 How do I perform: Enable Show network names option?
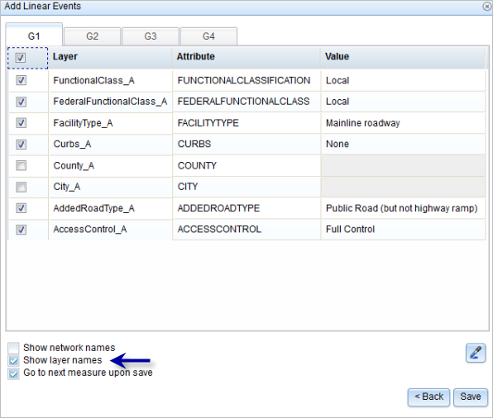[x=13, y=348]
